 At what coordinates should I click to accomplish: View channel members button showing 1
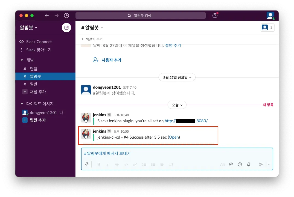(267, 28)
